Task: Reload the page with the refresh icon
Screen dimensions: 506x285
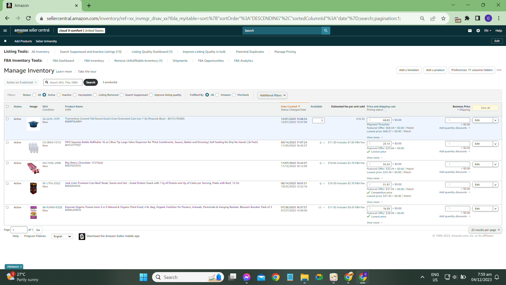Action: click(28, 18)
